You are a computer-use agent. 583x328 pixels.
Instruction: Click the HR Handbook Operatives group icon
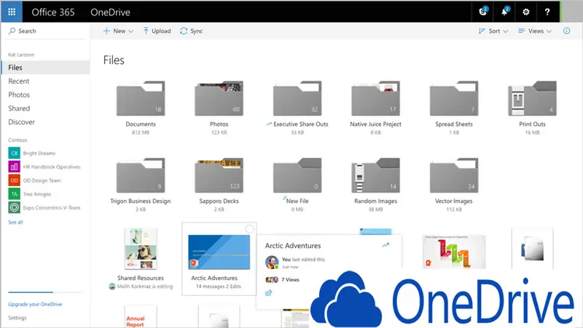[x=14, y=167]
